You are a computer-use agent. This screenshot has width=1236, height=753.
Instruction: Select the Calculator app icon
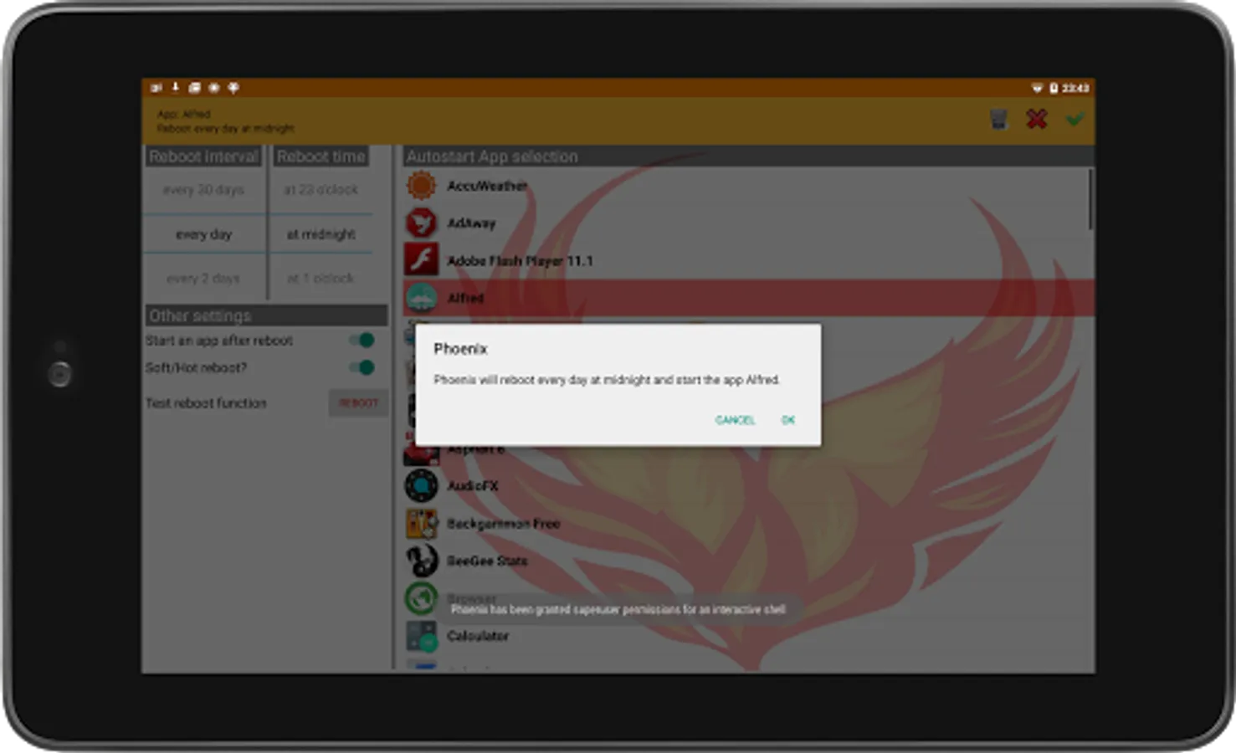coord(421,636)
